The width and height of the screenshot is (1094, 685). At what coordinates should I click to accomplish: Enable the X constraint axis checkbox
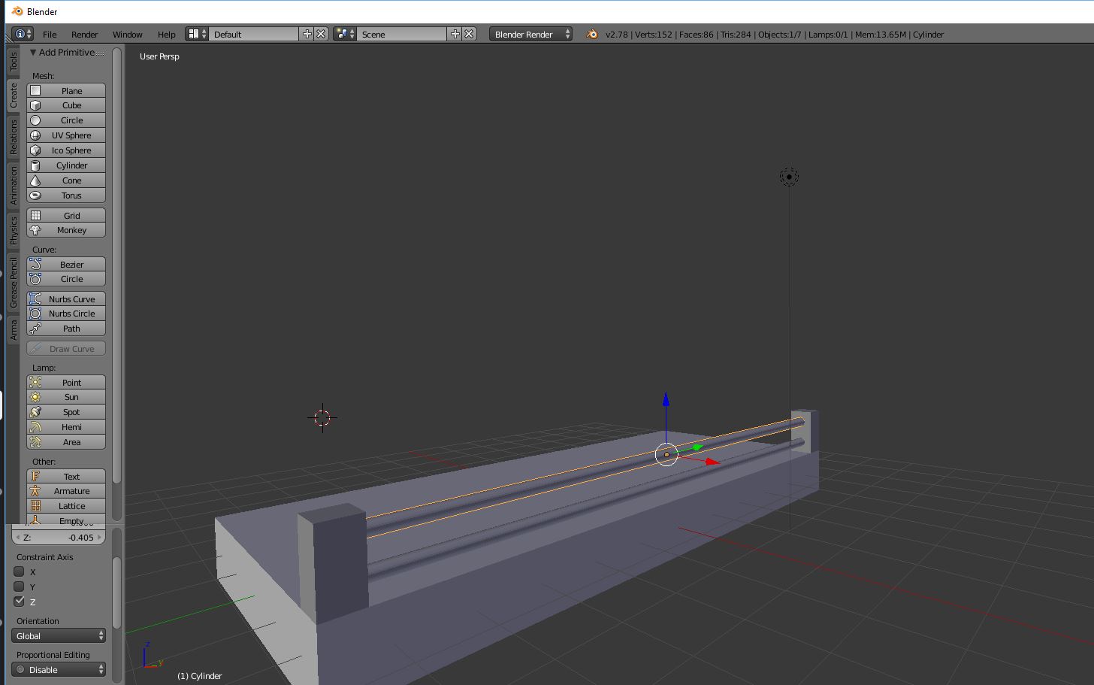pyautogui.click(x=20, y=571)
